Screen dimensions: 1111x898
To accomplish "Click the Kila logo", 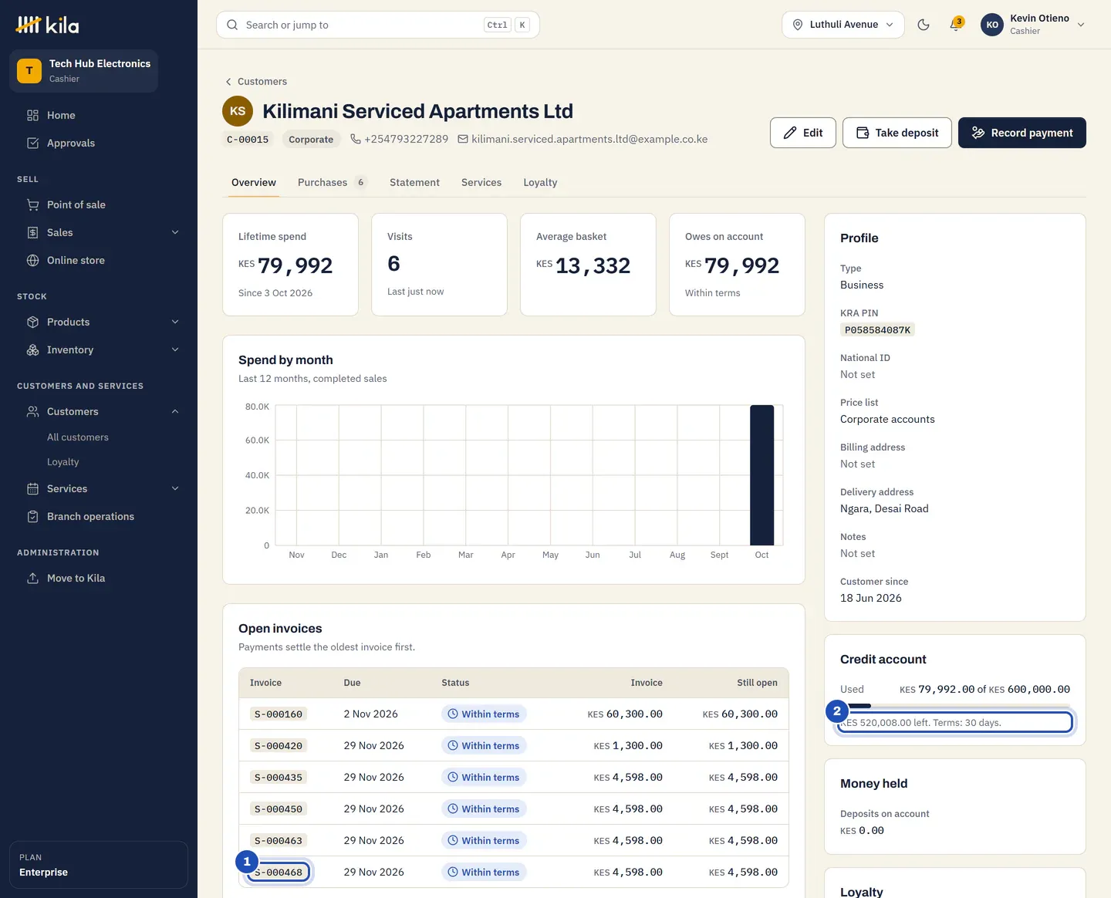I will pyautogui.click(x=47, y=25).
